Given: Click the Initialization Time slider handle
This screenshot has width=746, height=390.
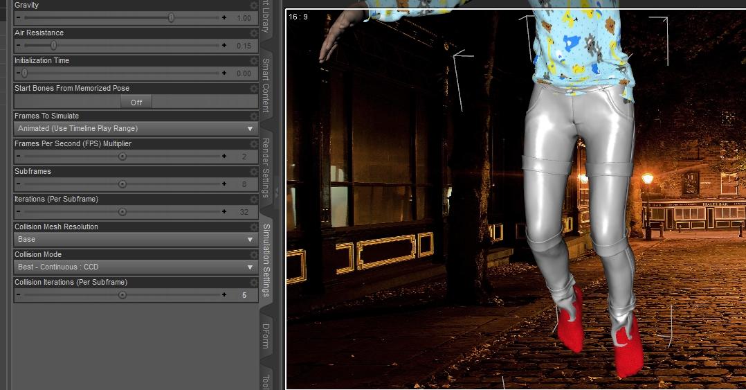Looking at the screenshot, I should click(x=24, y=73).
